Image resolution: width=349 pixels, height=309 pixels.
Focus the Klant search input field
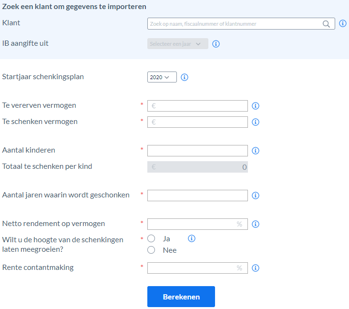click(241, 23)
